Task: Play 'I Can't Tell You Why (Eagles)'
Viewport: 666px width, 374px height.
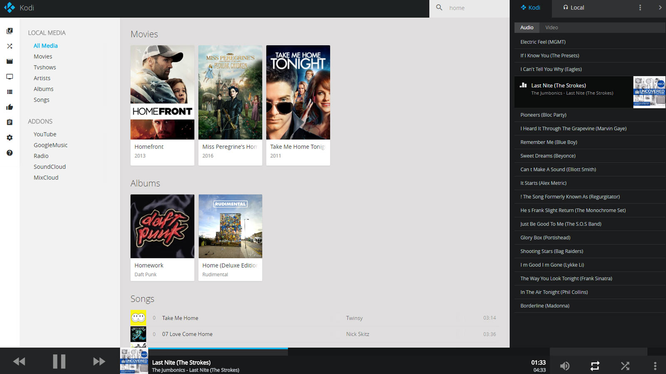Action: [590, 69]
